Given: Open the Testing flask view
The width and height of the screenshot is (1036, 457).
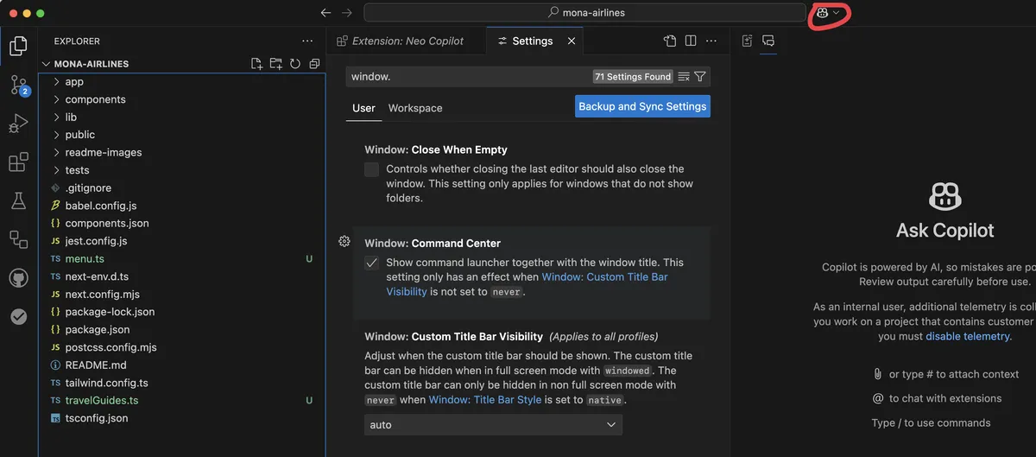Looking at the screenshot, I should click(18, 200).
